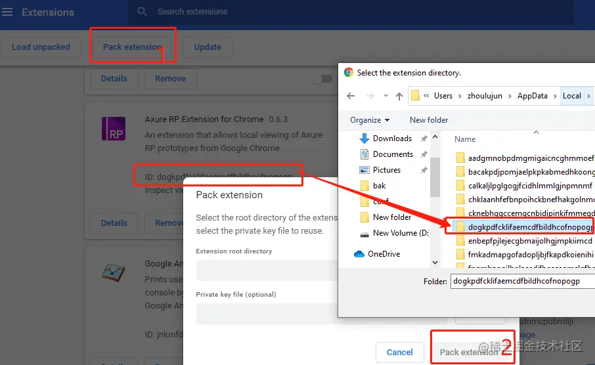
Task: Click Pack extension in the toolbar
Action: click(x=133, y=47)
